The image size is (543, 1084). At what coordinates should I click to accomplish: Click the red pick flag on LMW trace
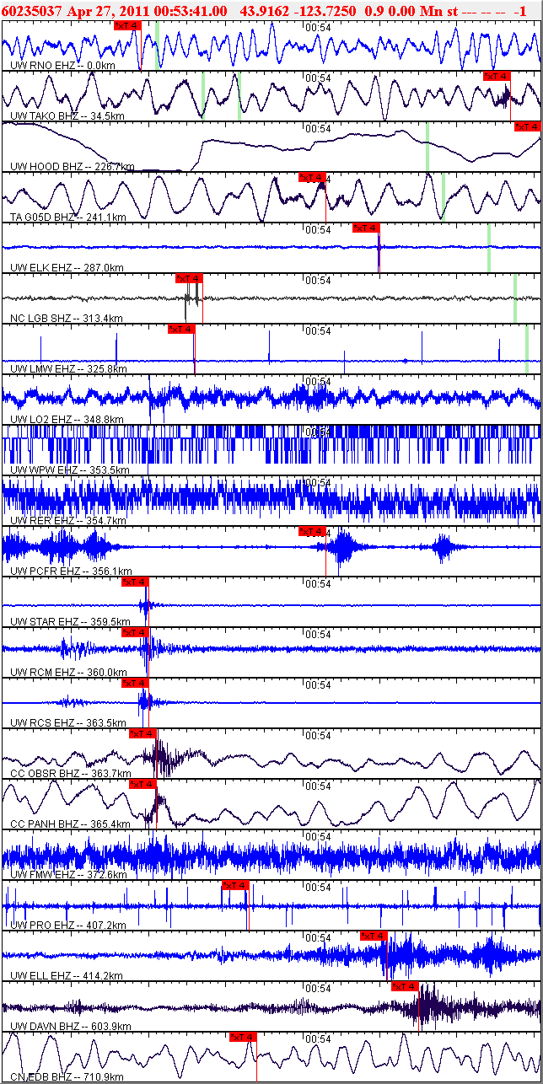click(181, 330)
